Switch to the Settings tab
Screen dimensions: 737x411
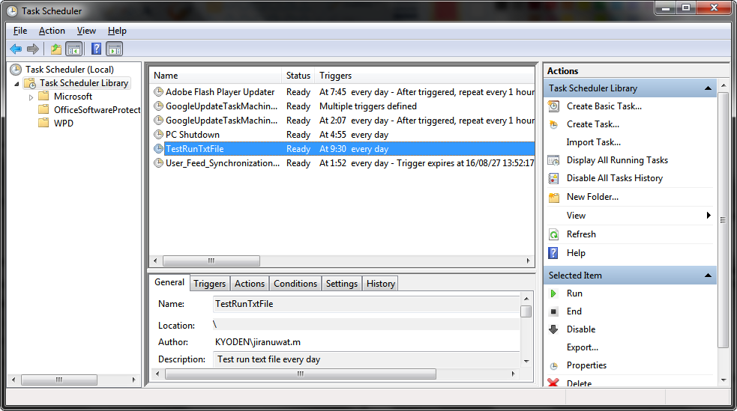(342, 284)
